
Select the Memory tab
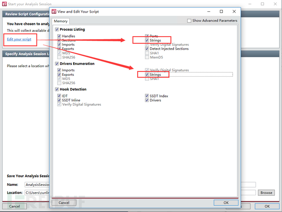[x=60, y=21]
